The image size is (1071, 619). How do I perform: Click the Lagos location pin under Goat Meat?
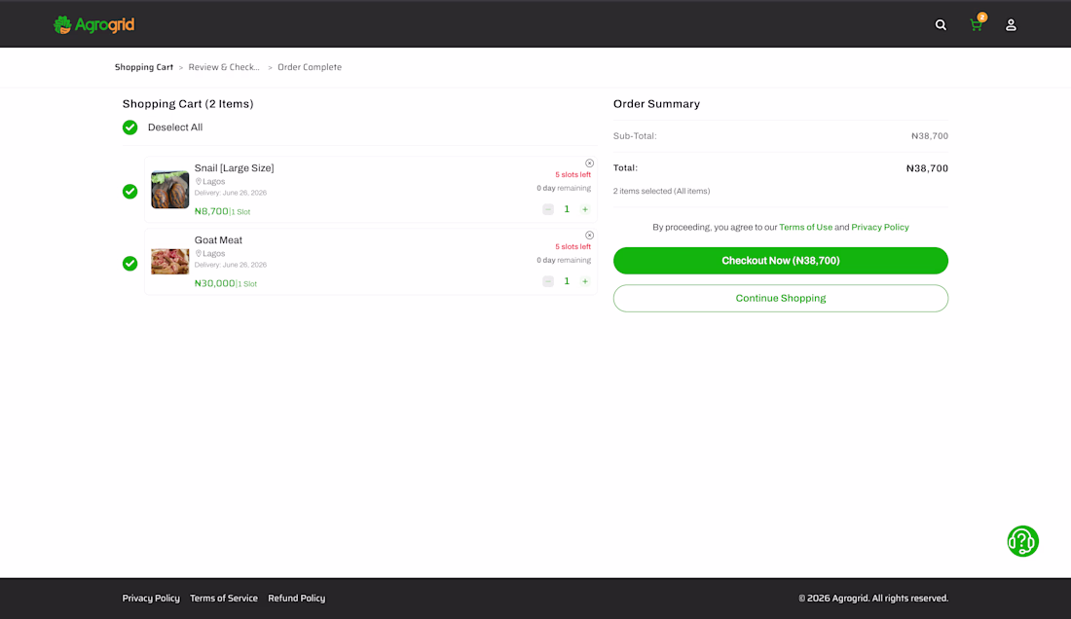click(199, 254)
